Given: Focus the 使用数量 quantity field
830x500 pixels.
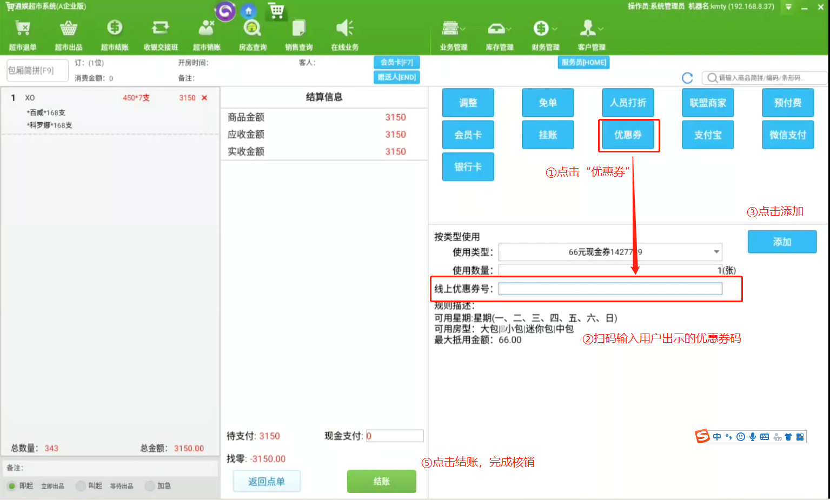Looking at the screenshot, I should 610,270.
